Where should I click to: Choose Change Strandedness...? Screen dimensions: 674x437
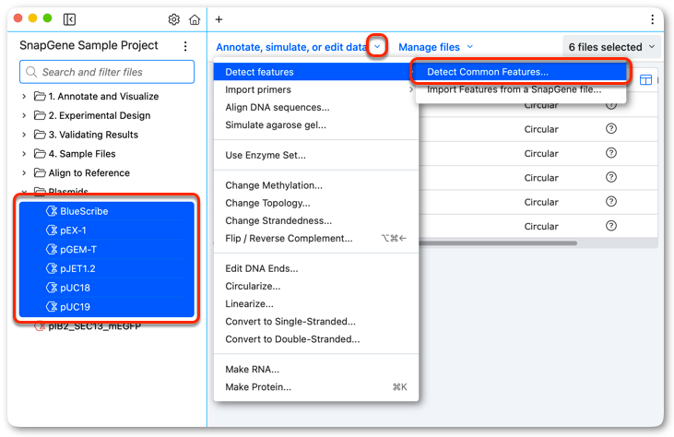click(316, 220)
